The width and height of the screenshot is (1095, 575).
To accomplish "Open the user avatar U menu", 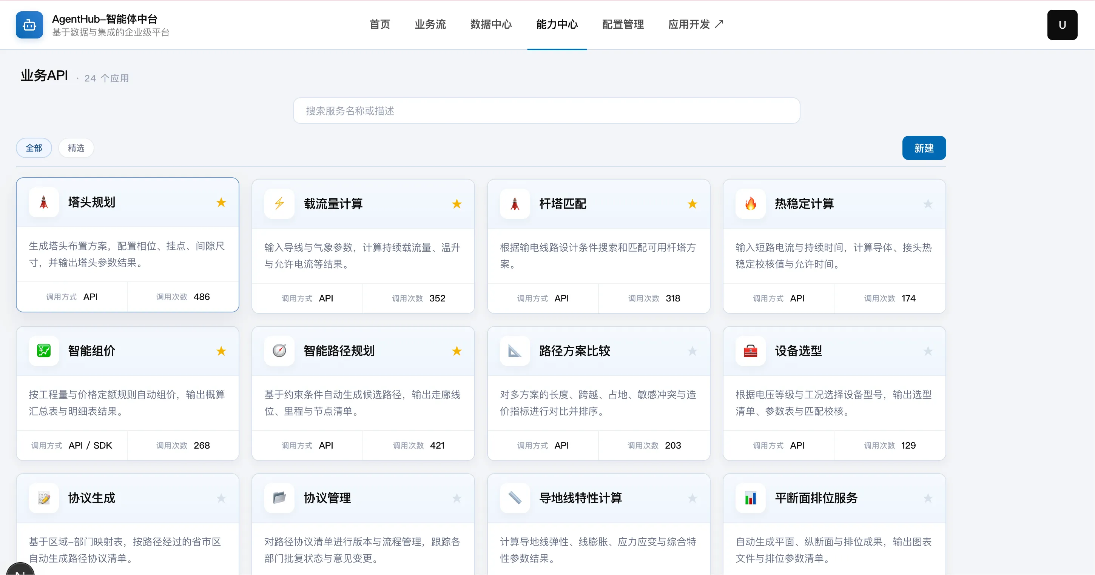I will [x=1062, y=25].
